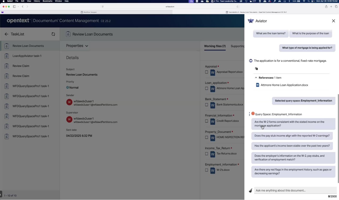
Task: Click LoanAppAviator task-1 task icon
Action: tap(7, 56)
